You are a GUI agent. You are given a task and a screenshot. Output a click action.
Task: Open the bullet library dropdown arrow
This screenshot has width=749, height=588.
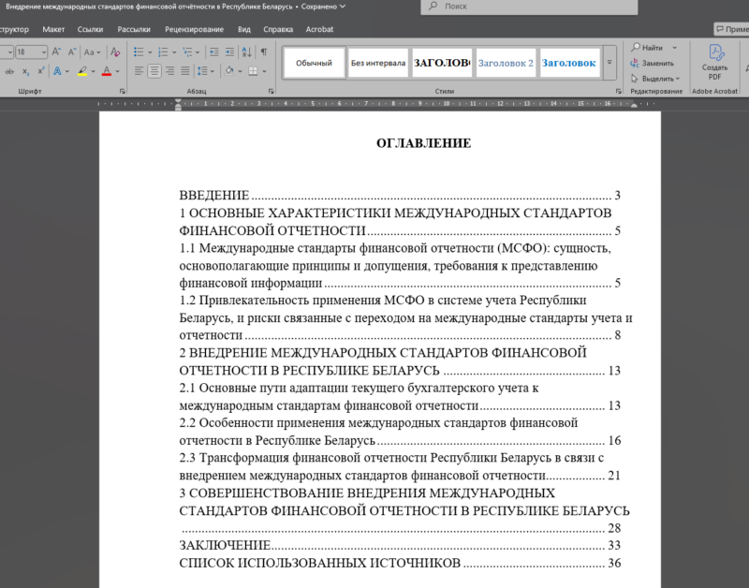pos(150,52)
